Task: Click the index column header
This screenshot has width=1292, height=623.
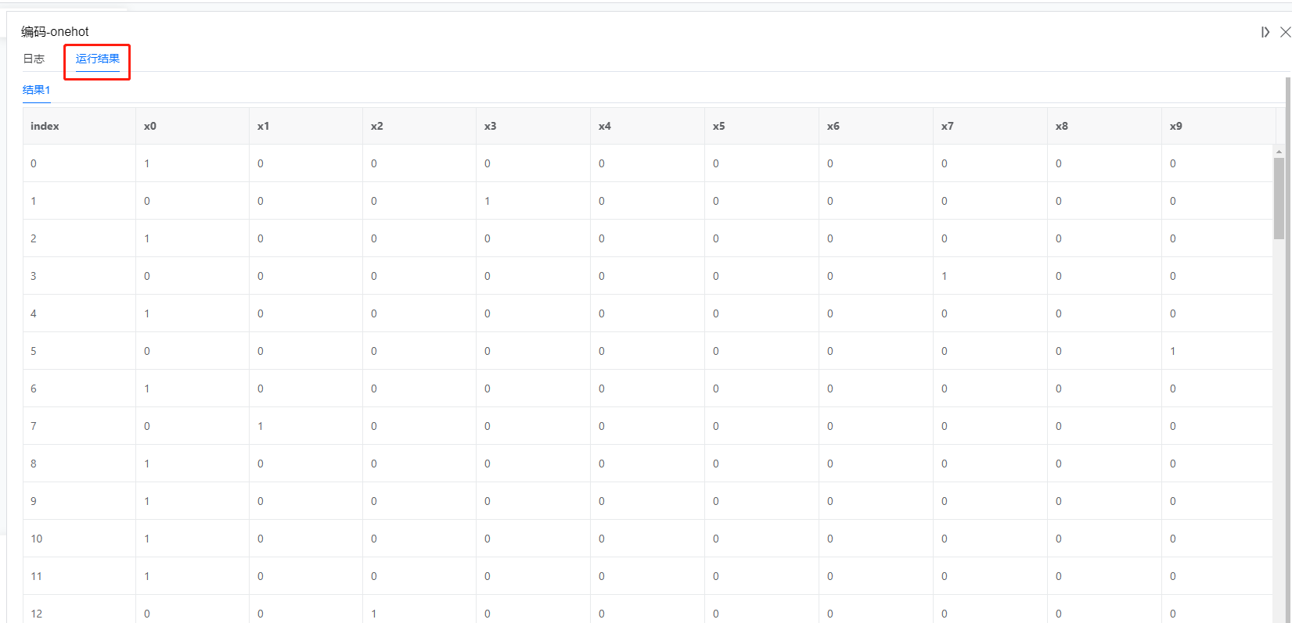Action: click(x=79, y=126)
